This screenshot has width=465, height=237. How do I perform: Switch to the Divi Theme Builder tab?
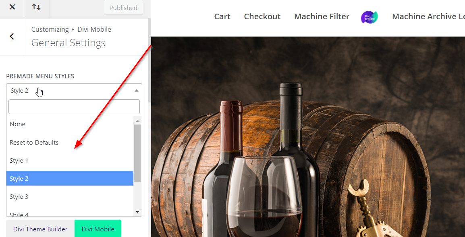[40, 229]
